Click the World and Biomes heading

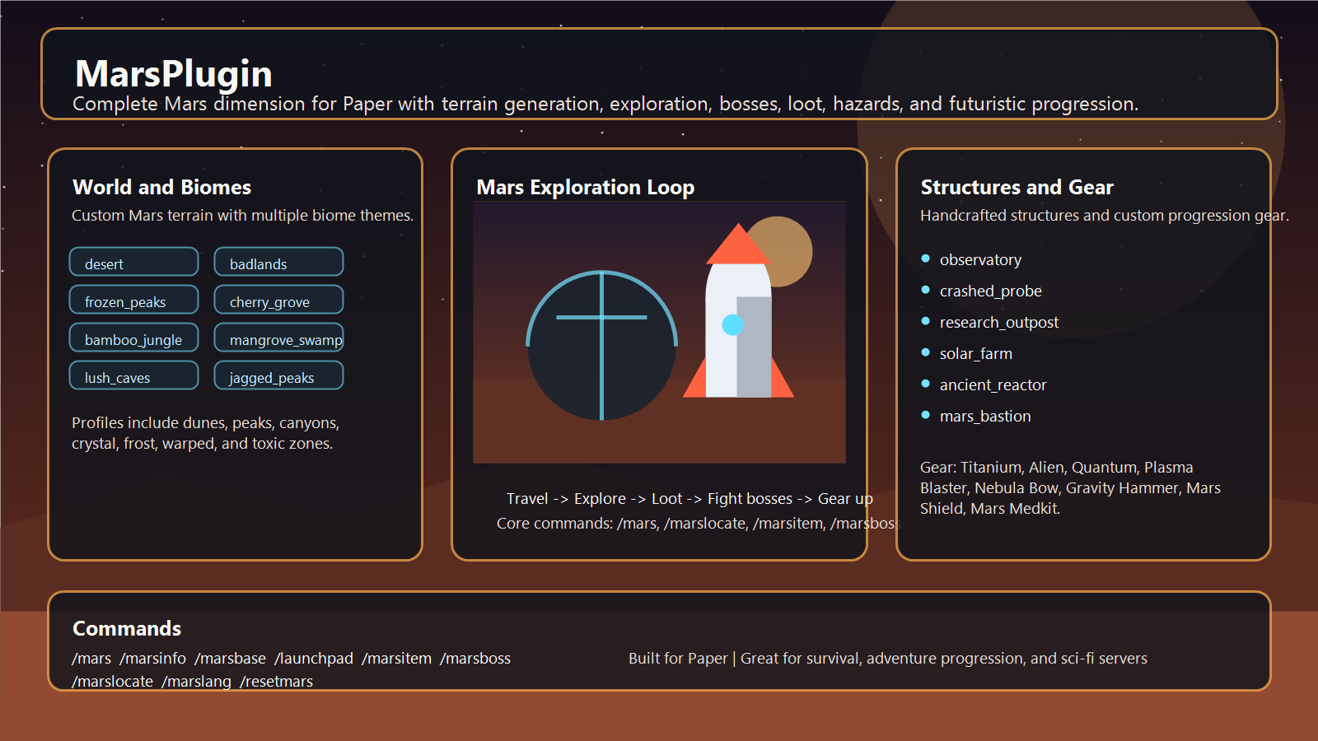tap(162, 188)
